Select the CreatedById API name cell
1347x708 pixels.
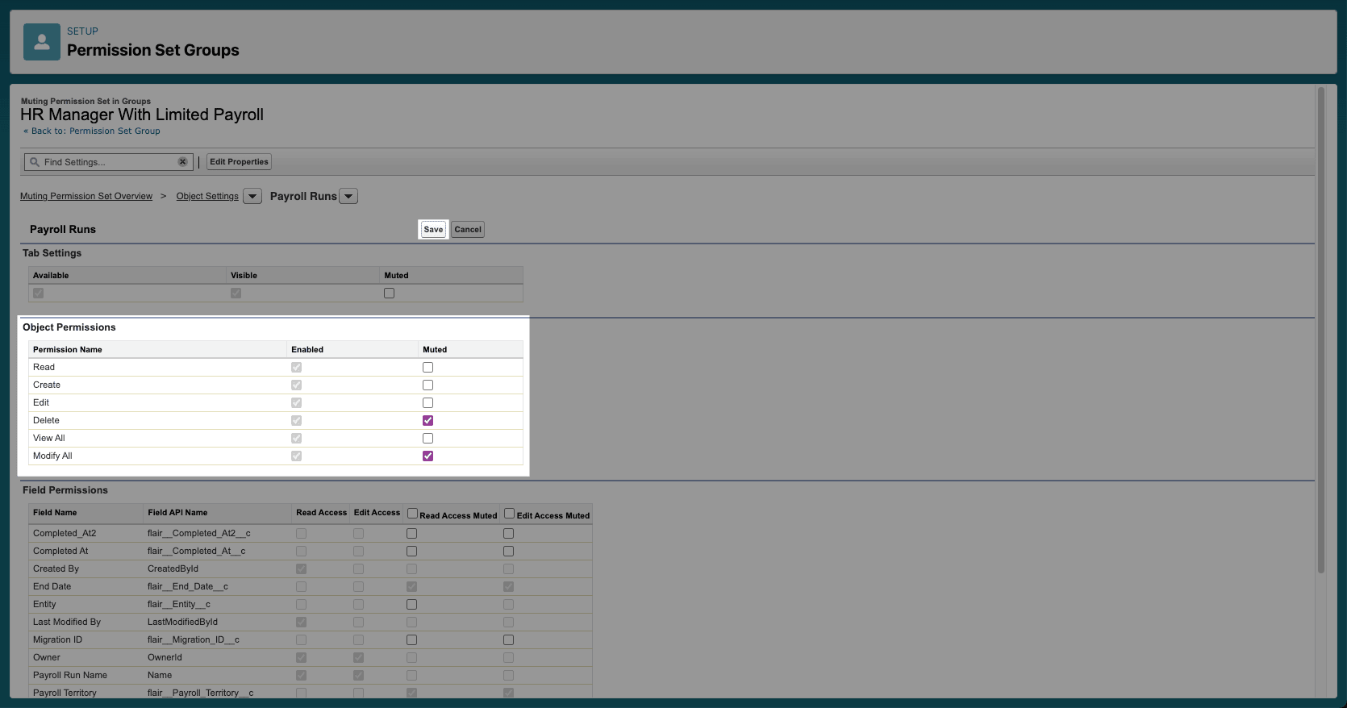pos(173,569)
